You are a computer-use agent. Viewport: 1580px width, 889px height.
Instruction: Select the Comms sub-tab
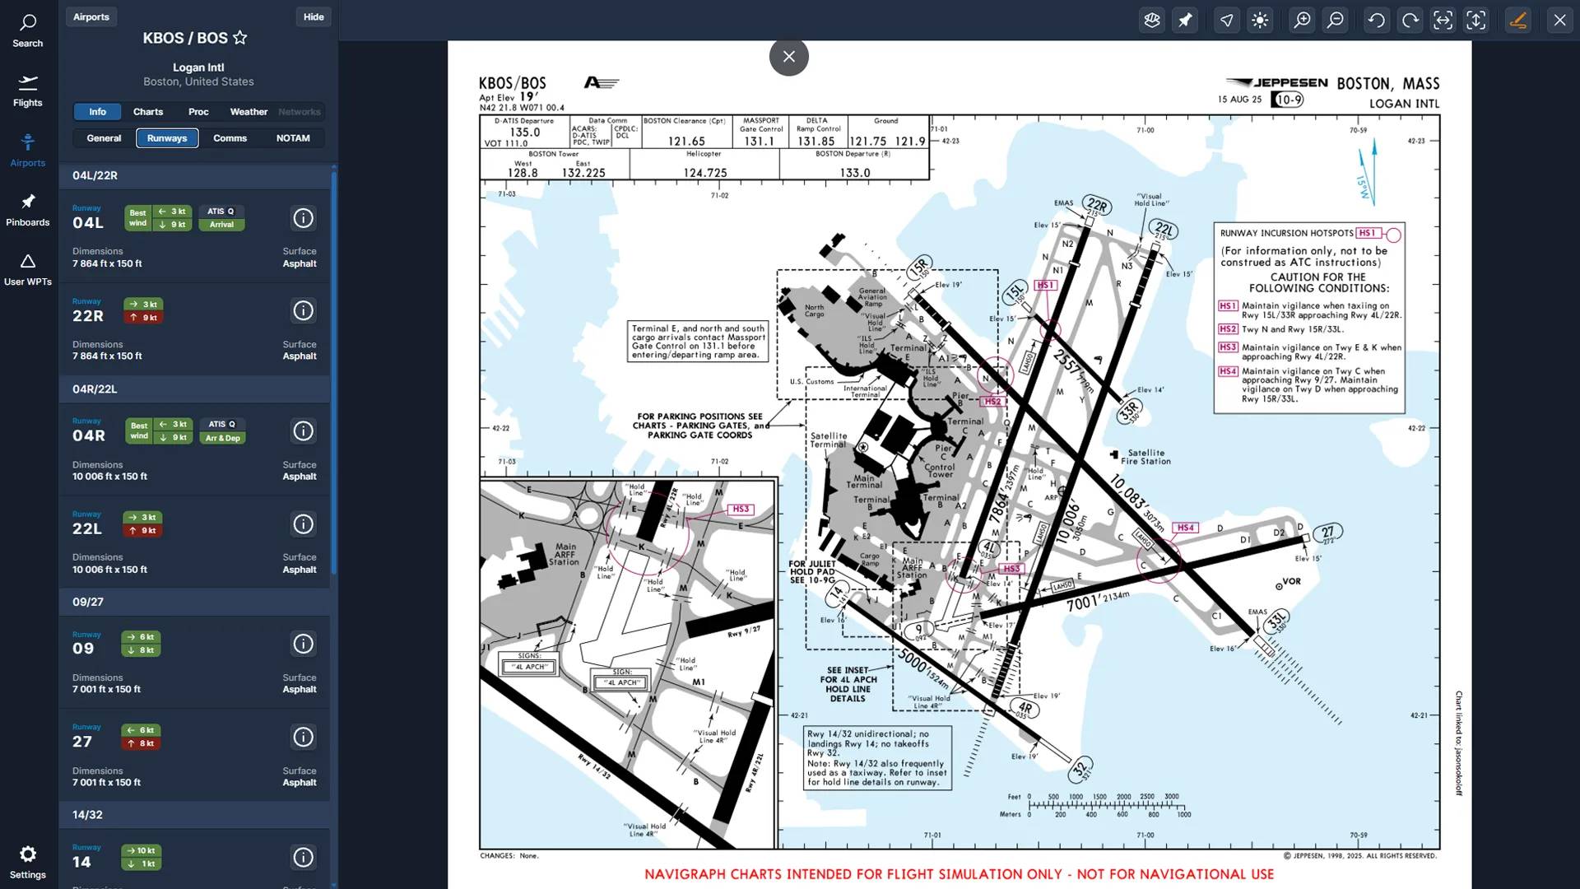click(x=230, y=138)
